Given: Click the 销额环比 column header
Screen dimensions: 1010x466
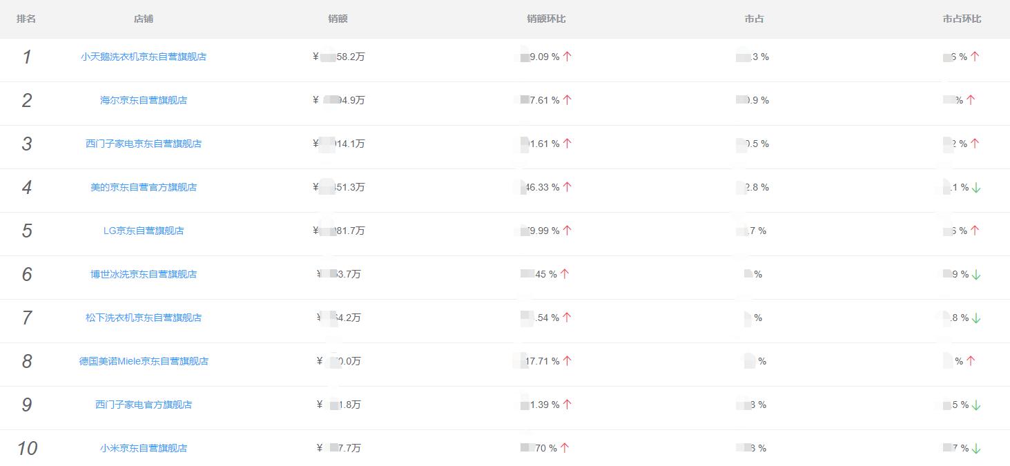Looking at the screenshot, I should point(546,19).
